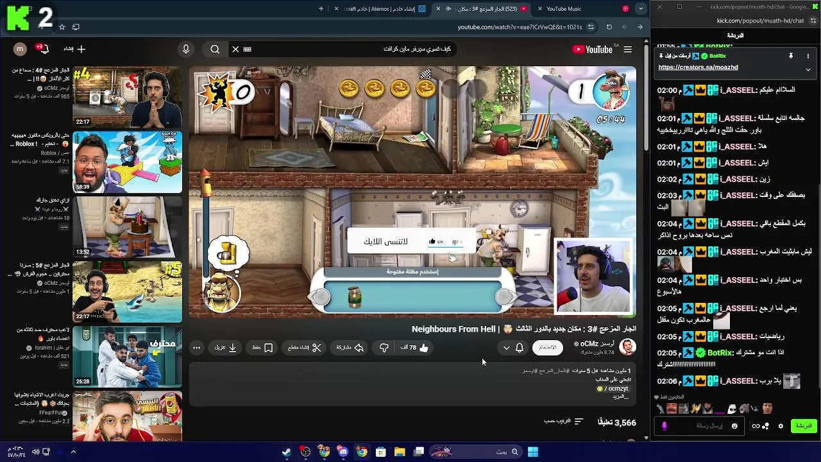Open the sort comments dropdown
Image resolution: width=821 pixels, height=462 pixels.
tap(564, 422)
